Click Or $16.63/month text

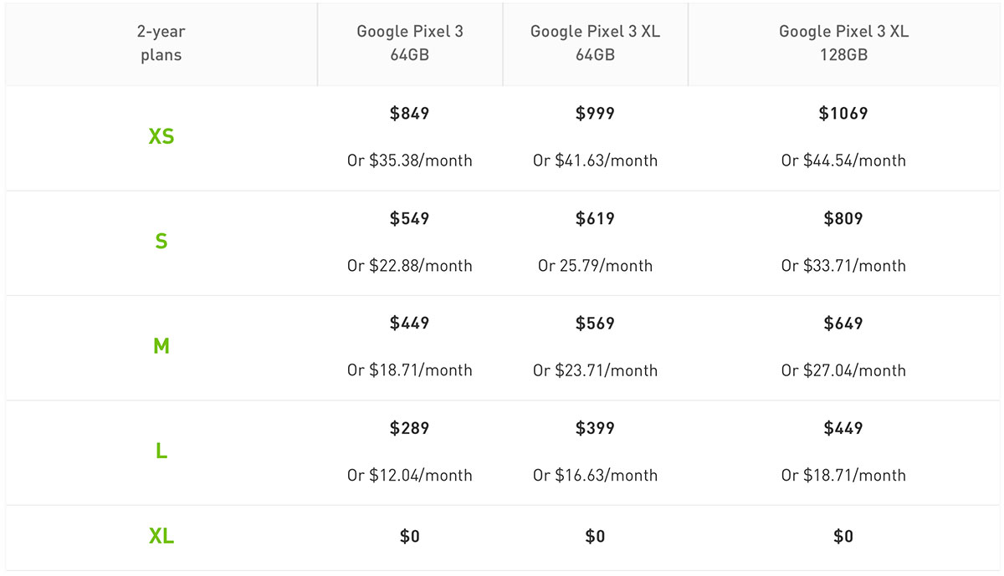pyautogui.click(x=595, y=476)
